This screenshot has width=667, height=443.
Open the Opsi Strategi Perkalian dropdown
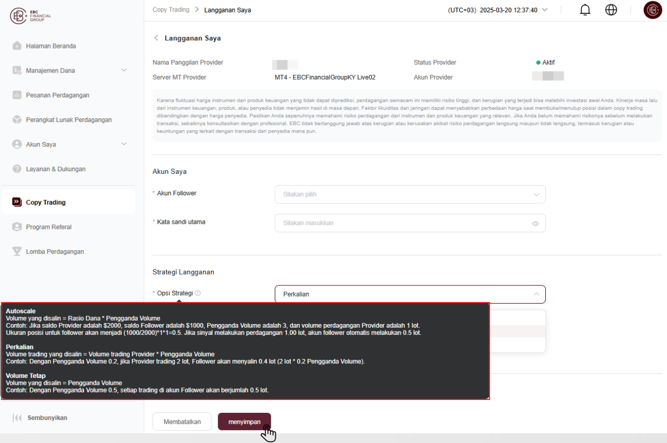point(410,294)
